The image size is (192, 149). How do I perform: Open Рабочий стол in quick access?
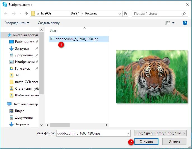(x=25, y=42)
